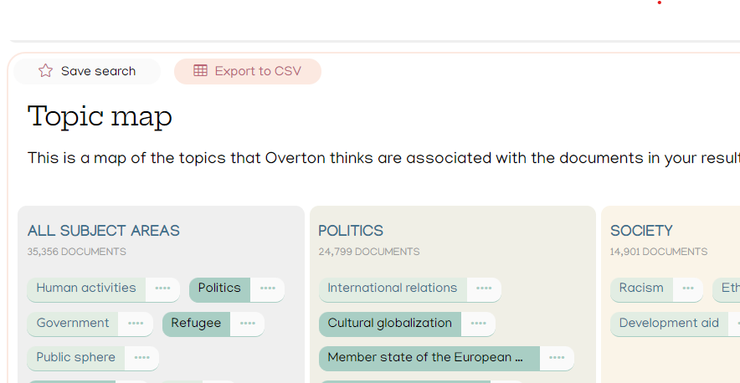Open the Society subject area heading

641,231
